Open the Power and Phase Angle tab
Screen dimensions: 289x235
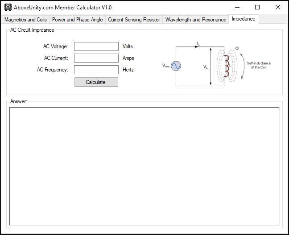77,20
